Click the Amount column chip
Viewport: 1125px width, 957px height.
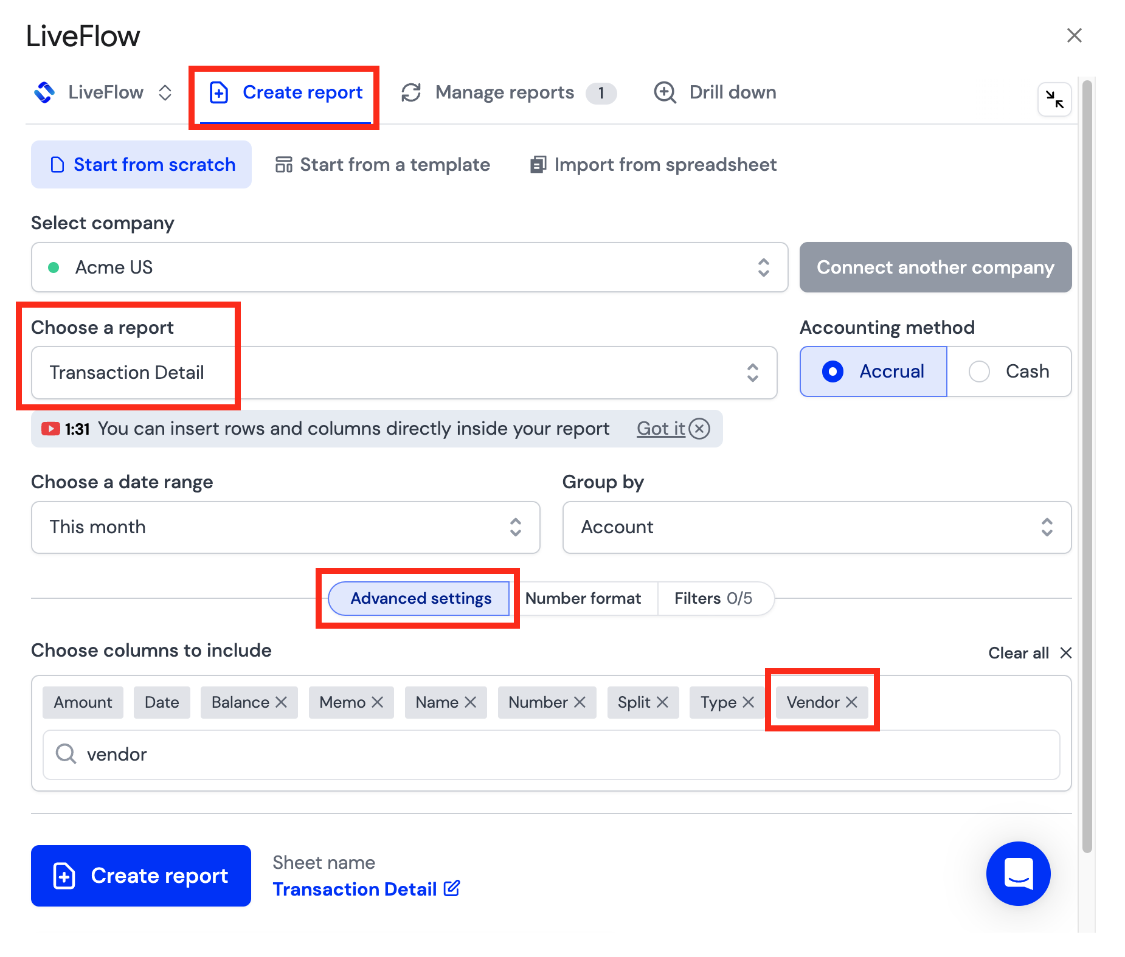tap(83, 702)
